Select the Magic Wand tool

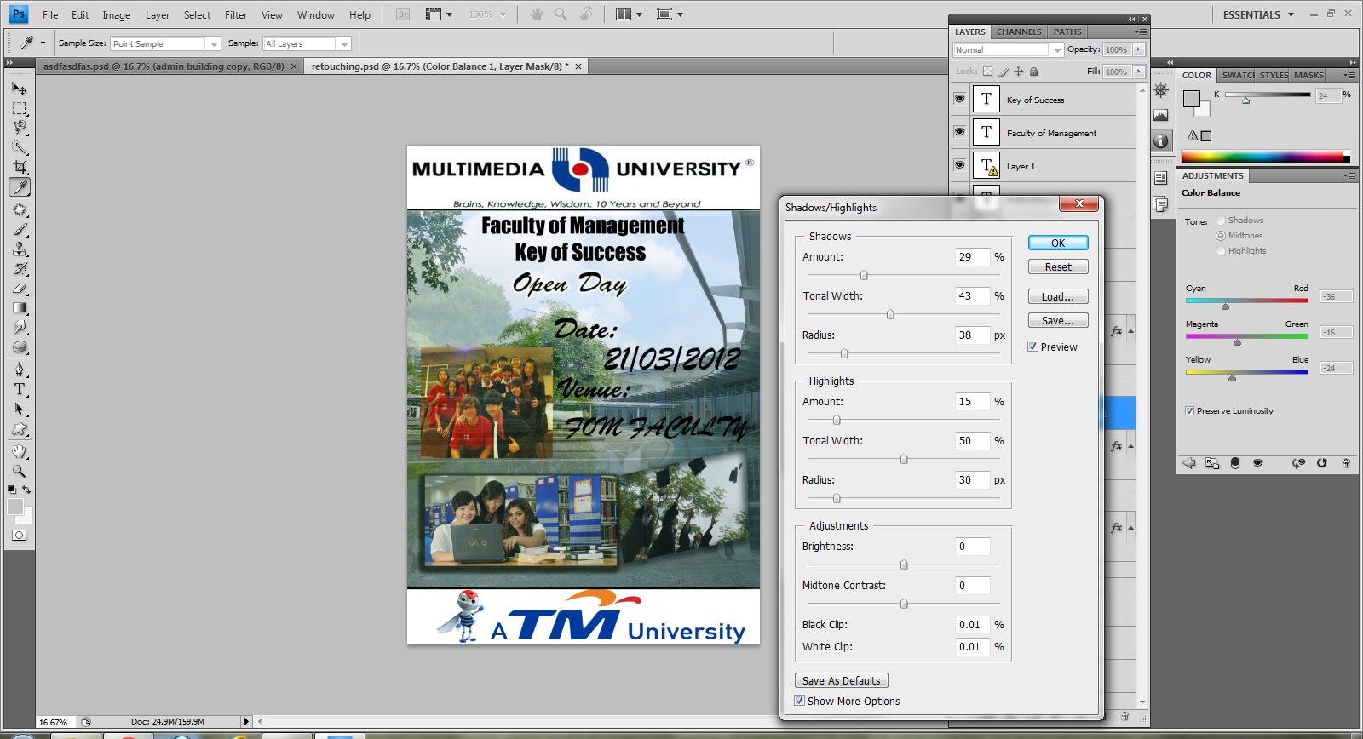pos(20,147)
